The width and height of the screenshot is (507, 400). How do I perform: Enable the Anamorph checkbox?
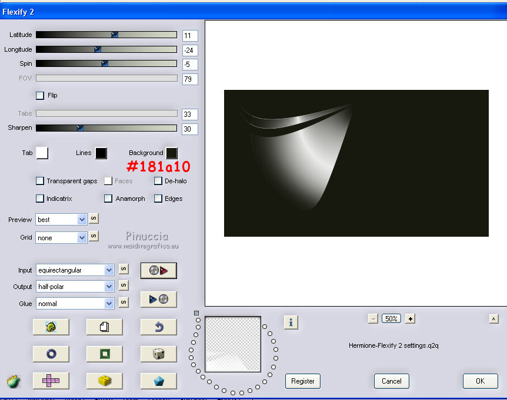(x=108, y=198)
